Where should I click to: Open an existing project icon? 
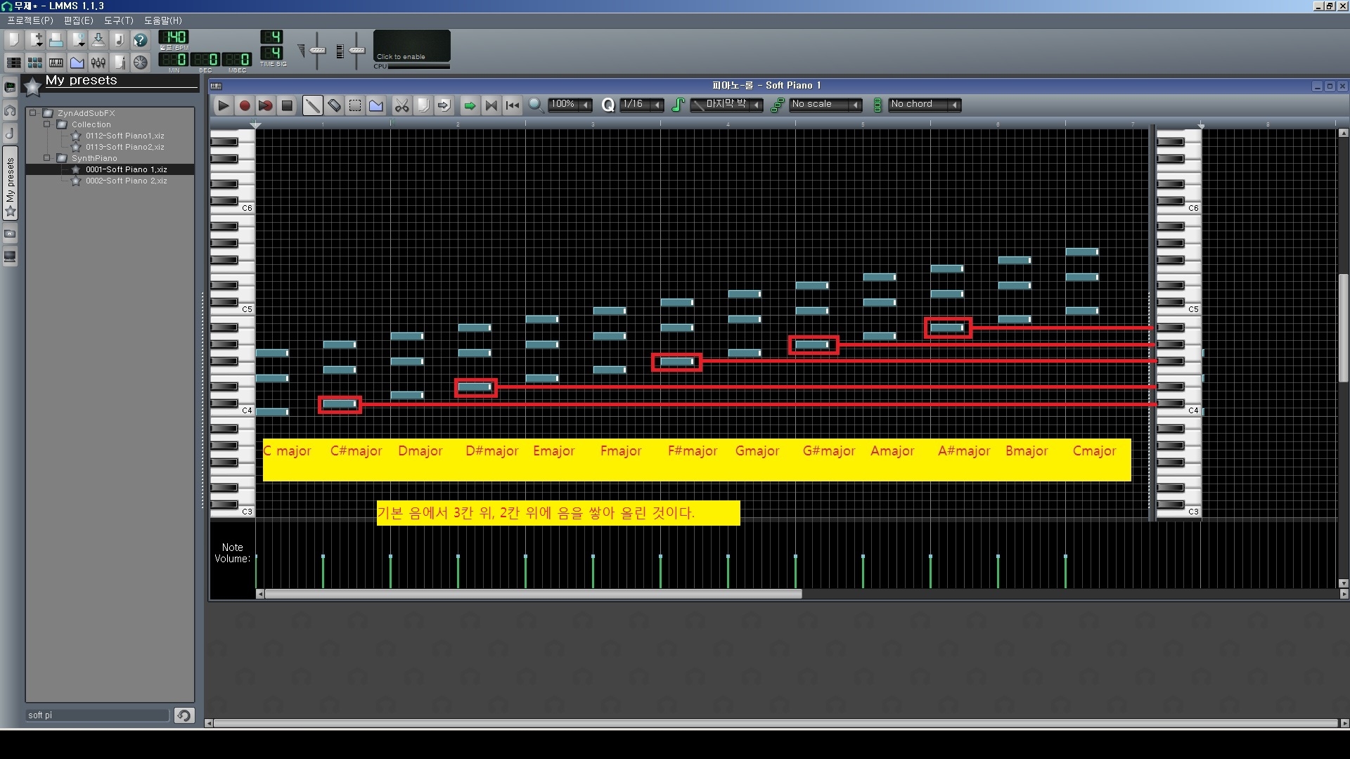click(56, 40)
